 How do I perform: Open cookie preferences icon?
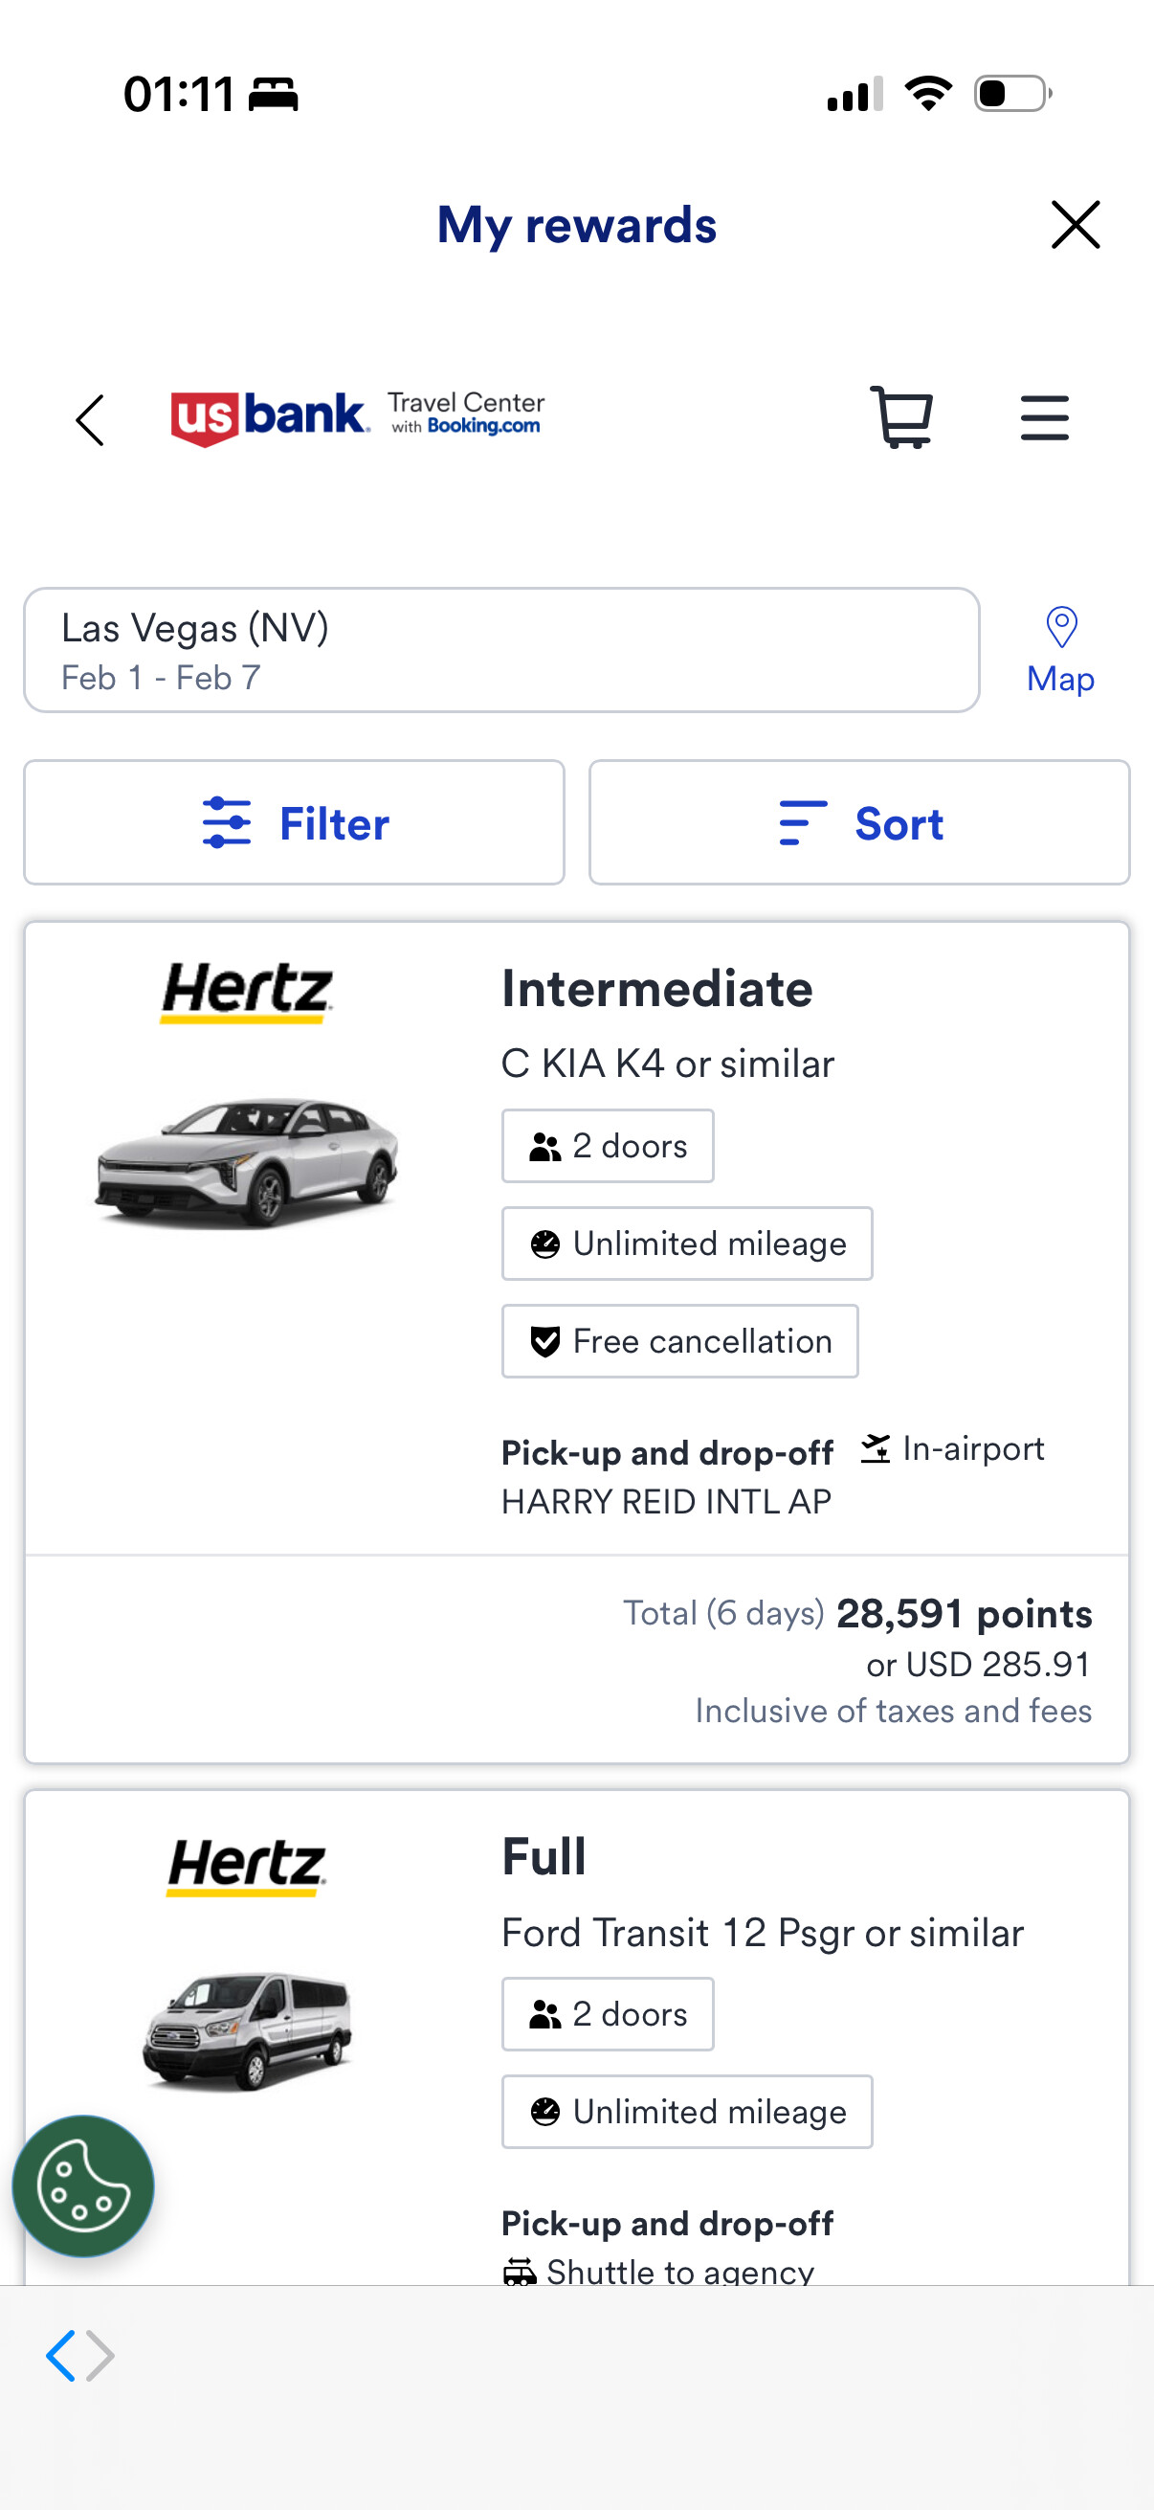(83, 2185)
